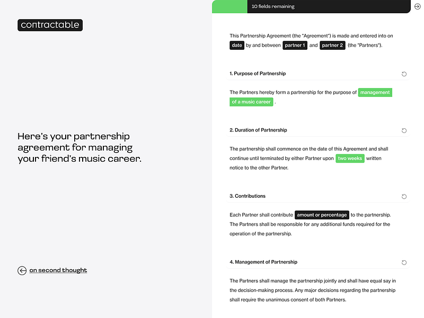The width and height of the screenshot is (424, 318).
Task: Reset the Management of Partnership section
Action: (404, 262)
